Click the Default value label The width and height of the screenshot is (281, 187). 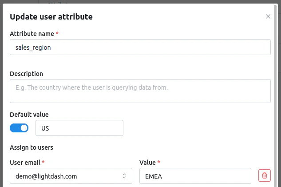[x=29, y=115]
